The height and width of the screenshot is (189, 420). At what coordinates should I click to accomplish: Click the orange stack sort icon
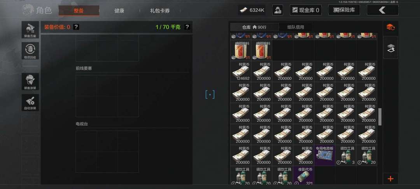[390, 27]
